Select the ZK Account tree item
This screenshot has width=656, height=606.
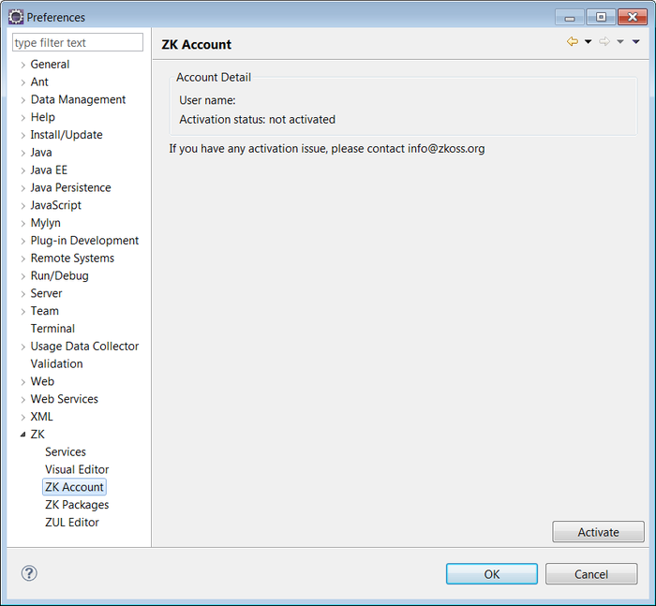pyautogui.click(x=74, y=487)
